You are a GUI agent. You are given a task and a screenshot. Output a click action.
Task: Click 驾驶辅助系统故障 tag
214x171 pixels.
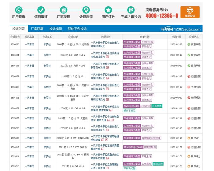151,138
